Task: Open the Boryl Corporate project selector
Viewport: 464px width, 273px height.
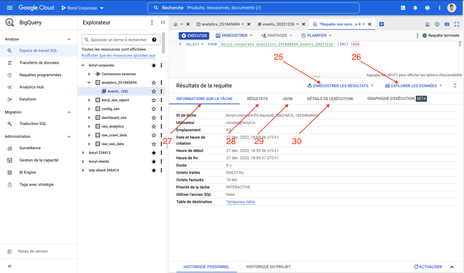Action: [82, 8]
